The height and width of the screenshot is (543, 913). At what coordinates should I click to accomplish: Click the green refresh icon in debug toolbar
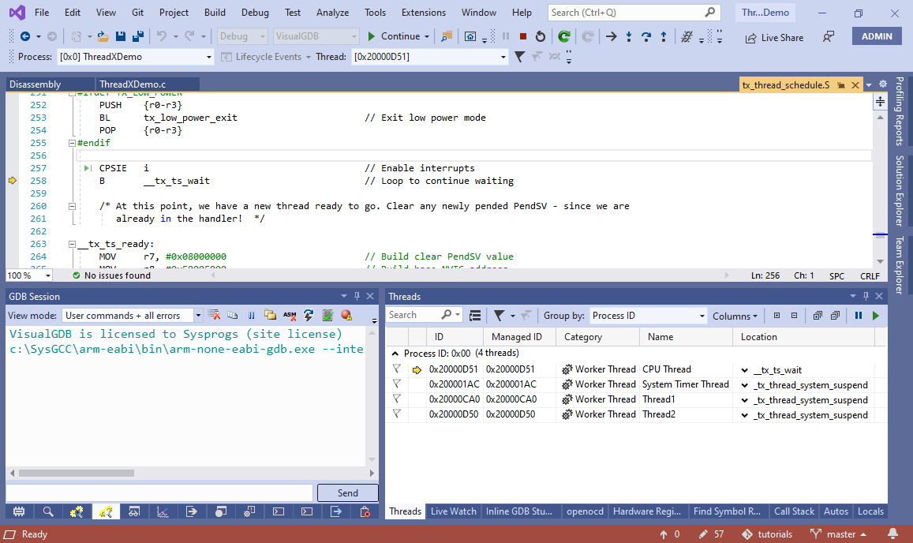(563, 36)
